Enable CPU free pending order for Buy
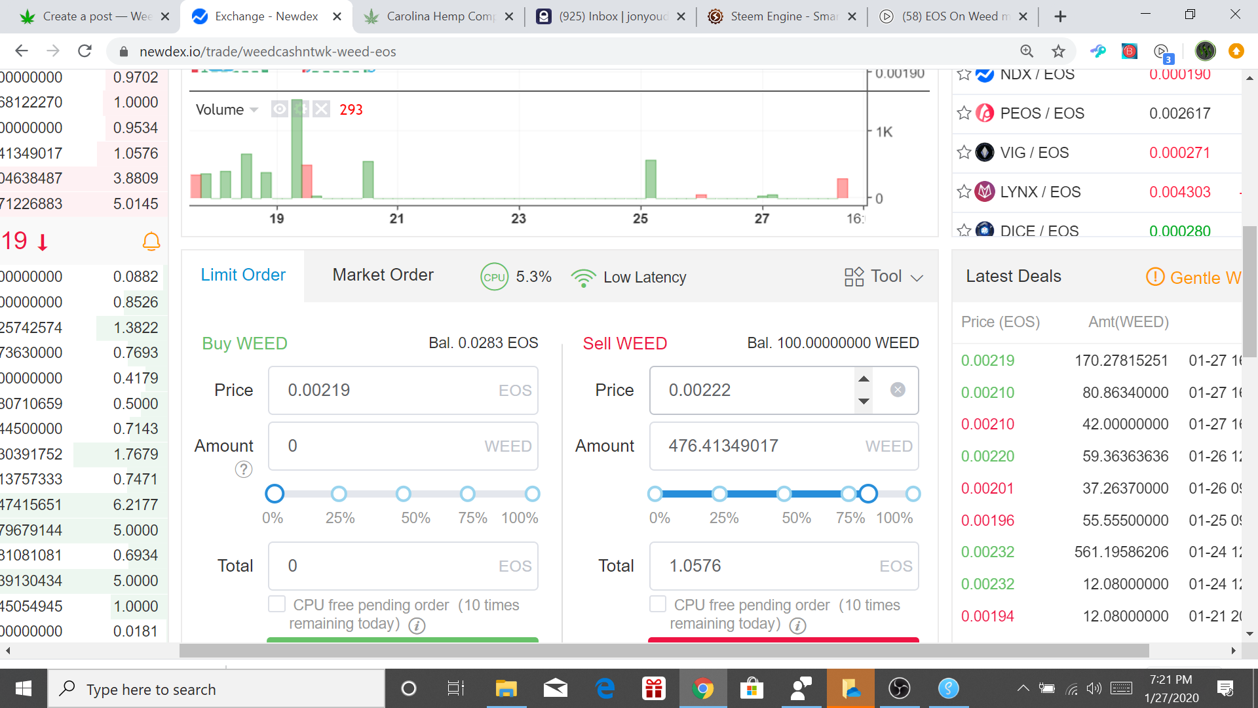1258x708 pixels. point(276,604)
